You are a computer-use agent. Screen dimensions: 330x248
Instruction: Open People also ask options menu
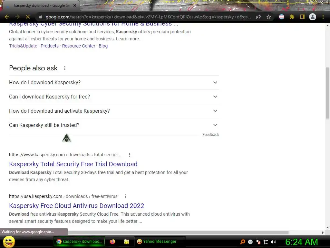tap(65, 68)
